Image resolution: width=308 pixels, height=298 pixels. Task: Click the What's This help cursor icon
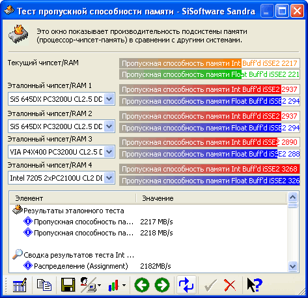[x=255, y=285]
